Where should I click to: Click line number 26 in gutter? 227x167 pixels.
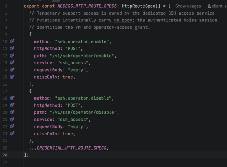coord(5,155)
